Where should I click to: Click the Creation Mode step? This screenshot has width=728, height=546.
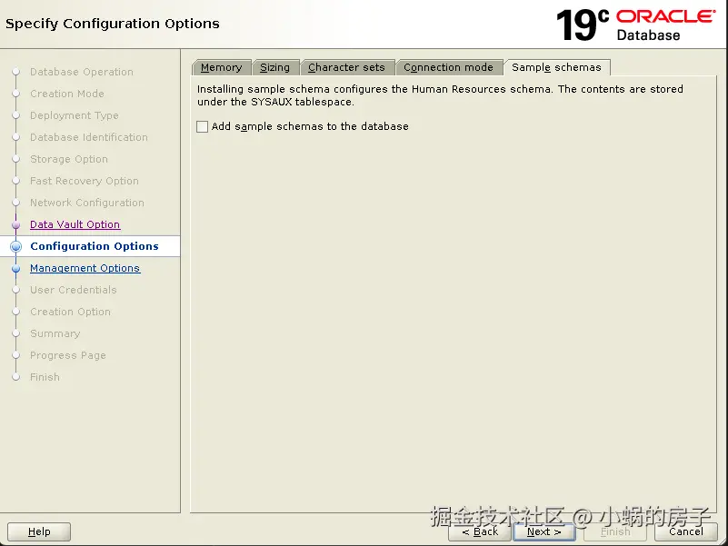[67, 94]
